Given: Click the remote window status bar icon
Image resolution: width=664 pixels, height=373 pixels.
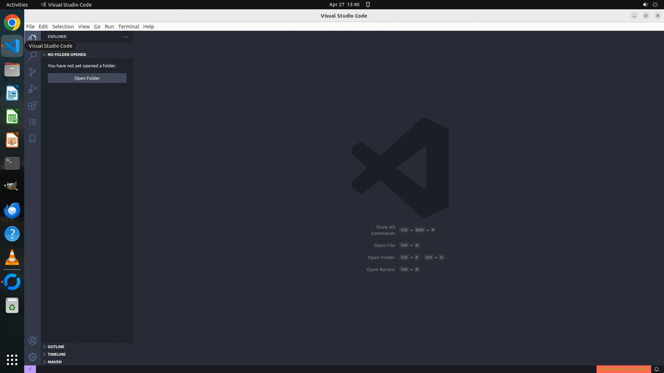Looking at the screenshot, I should click(x=30, y=369).
